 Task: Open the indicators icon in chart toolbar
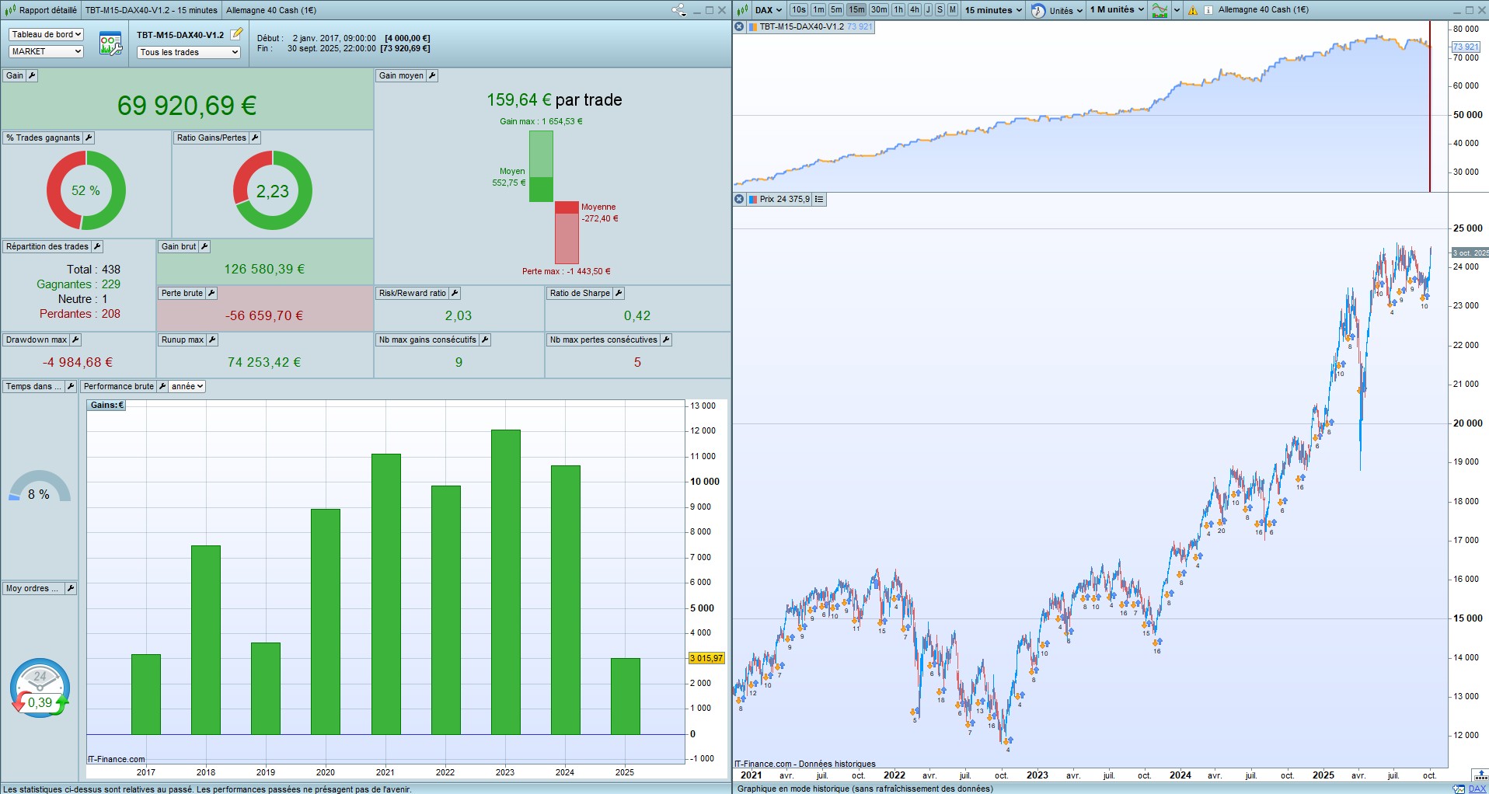pos(1159,10)
